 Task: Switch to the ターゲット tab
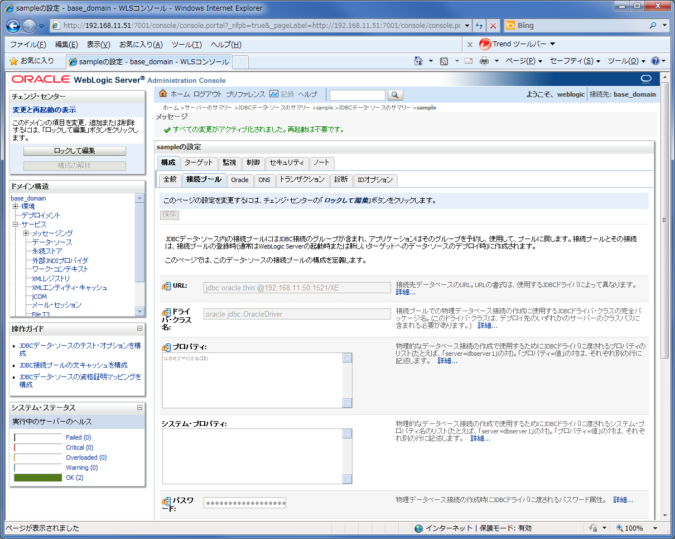click(x=199, y=163)
